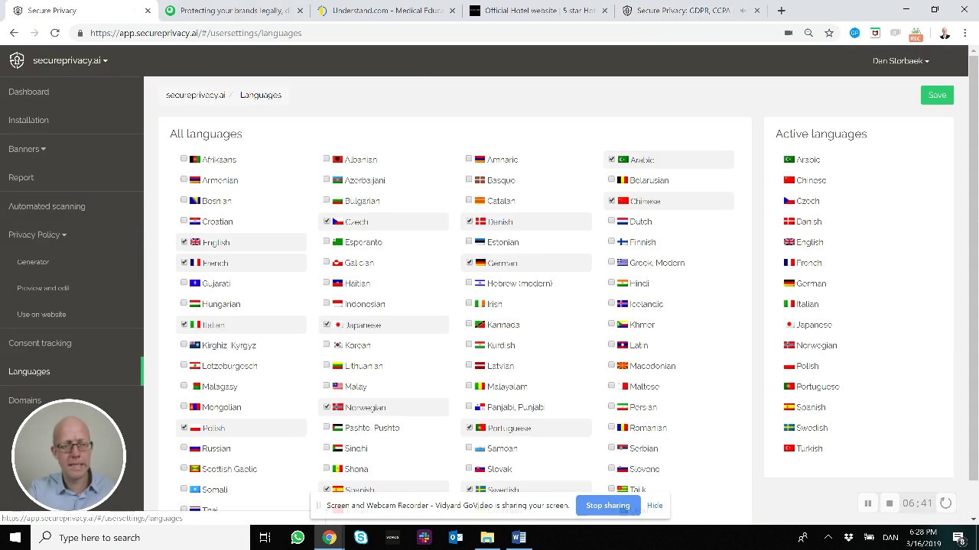Check the Hindi language checkbox

click(x=612, y=283)
